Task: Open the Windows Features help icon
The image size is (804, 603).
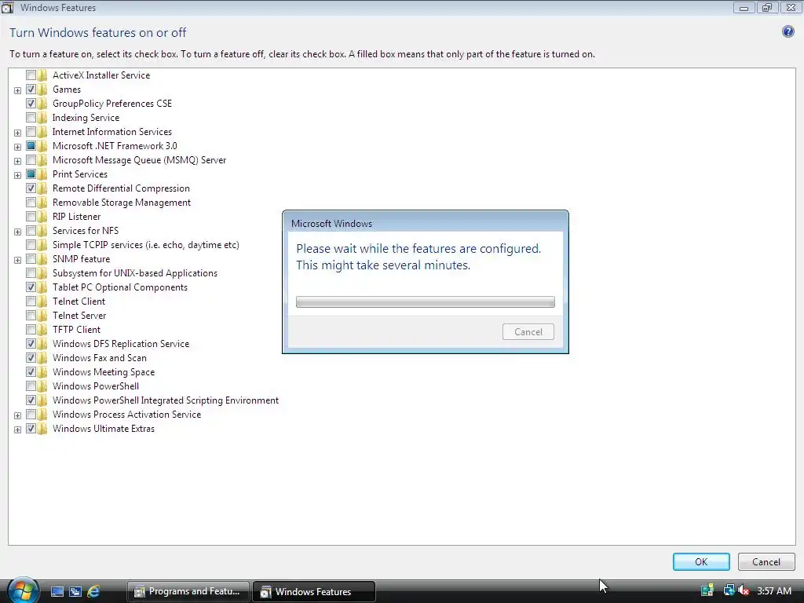Action: (788, 31)
